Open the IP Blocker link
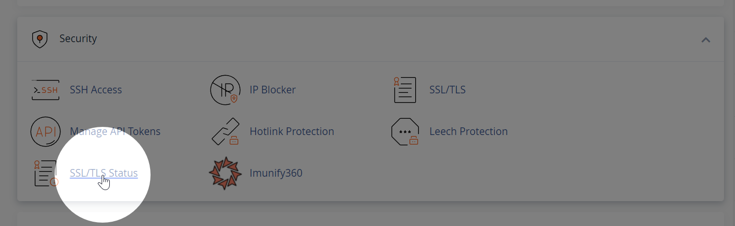735x226 pixels. [x=273, y=90]
